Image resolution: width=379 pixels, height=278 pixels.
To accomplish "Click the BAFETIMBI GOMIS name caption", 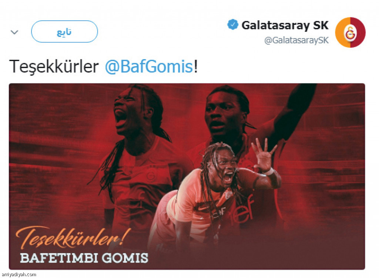I will [84, 258].
